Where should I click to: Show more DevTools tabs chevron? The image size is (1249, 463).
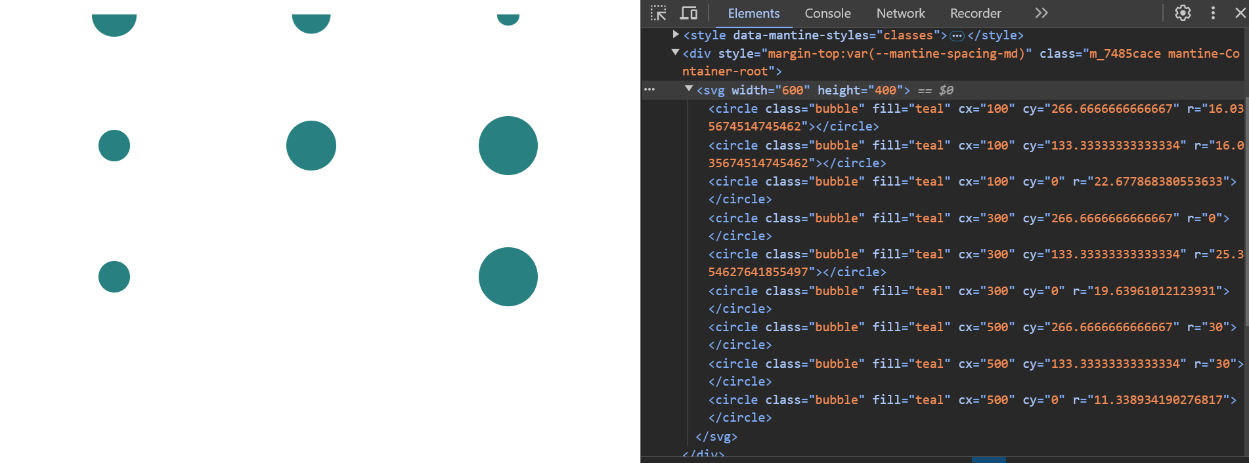(1041, 13)
